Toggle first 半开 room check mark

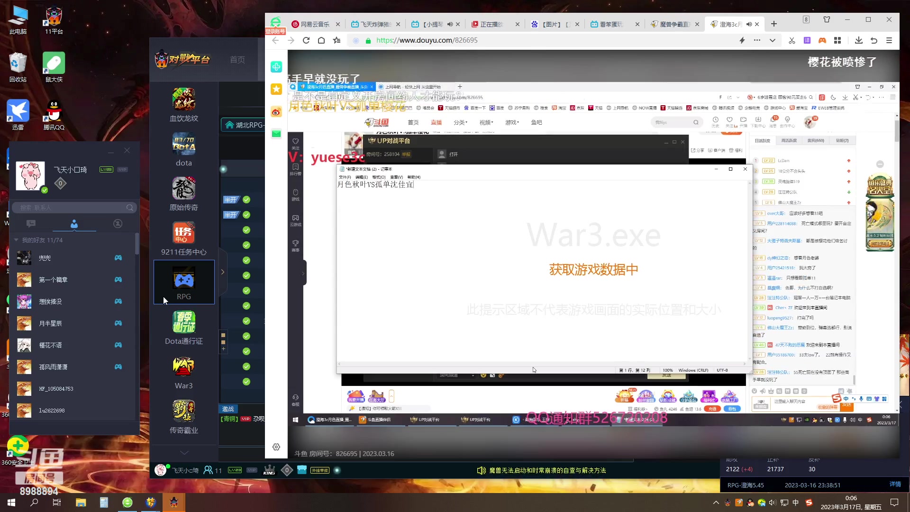click(246, 200)
